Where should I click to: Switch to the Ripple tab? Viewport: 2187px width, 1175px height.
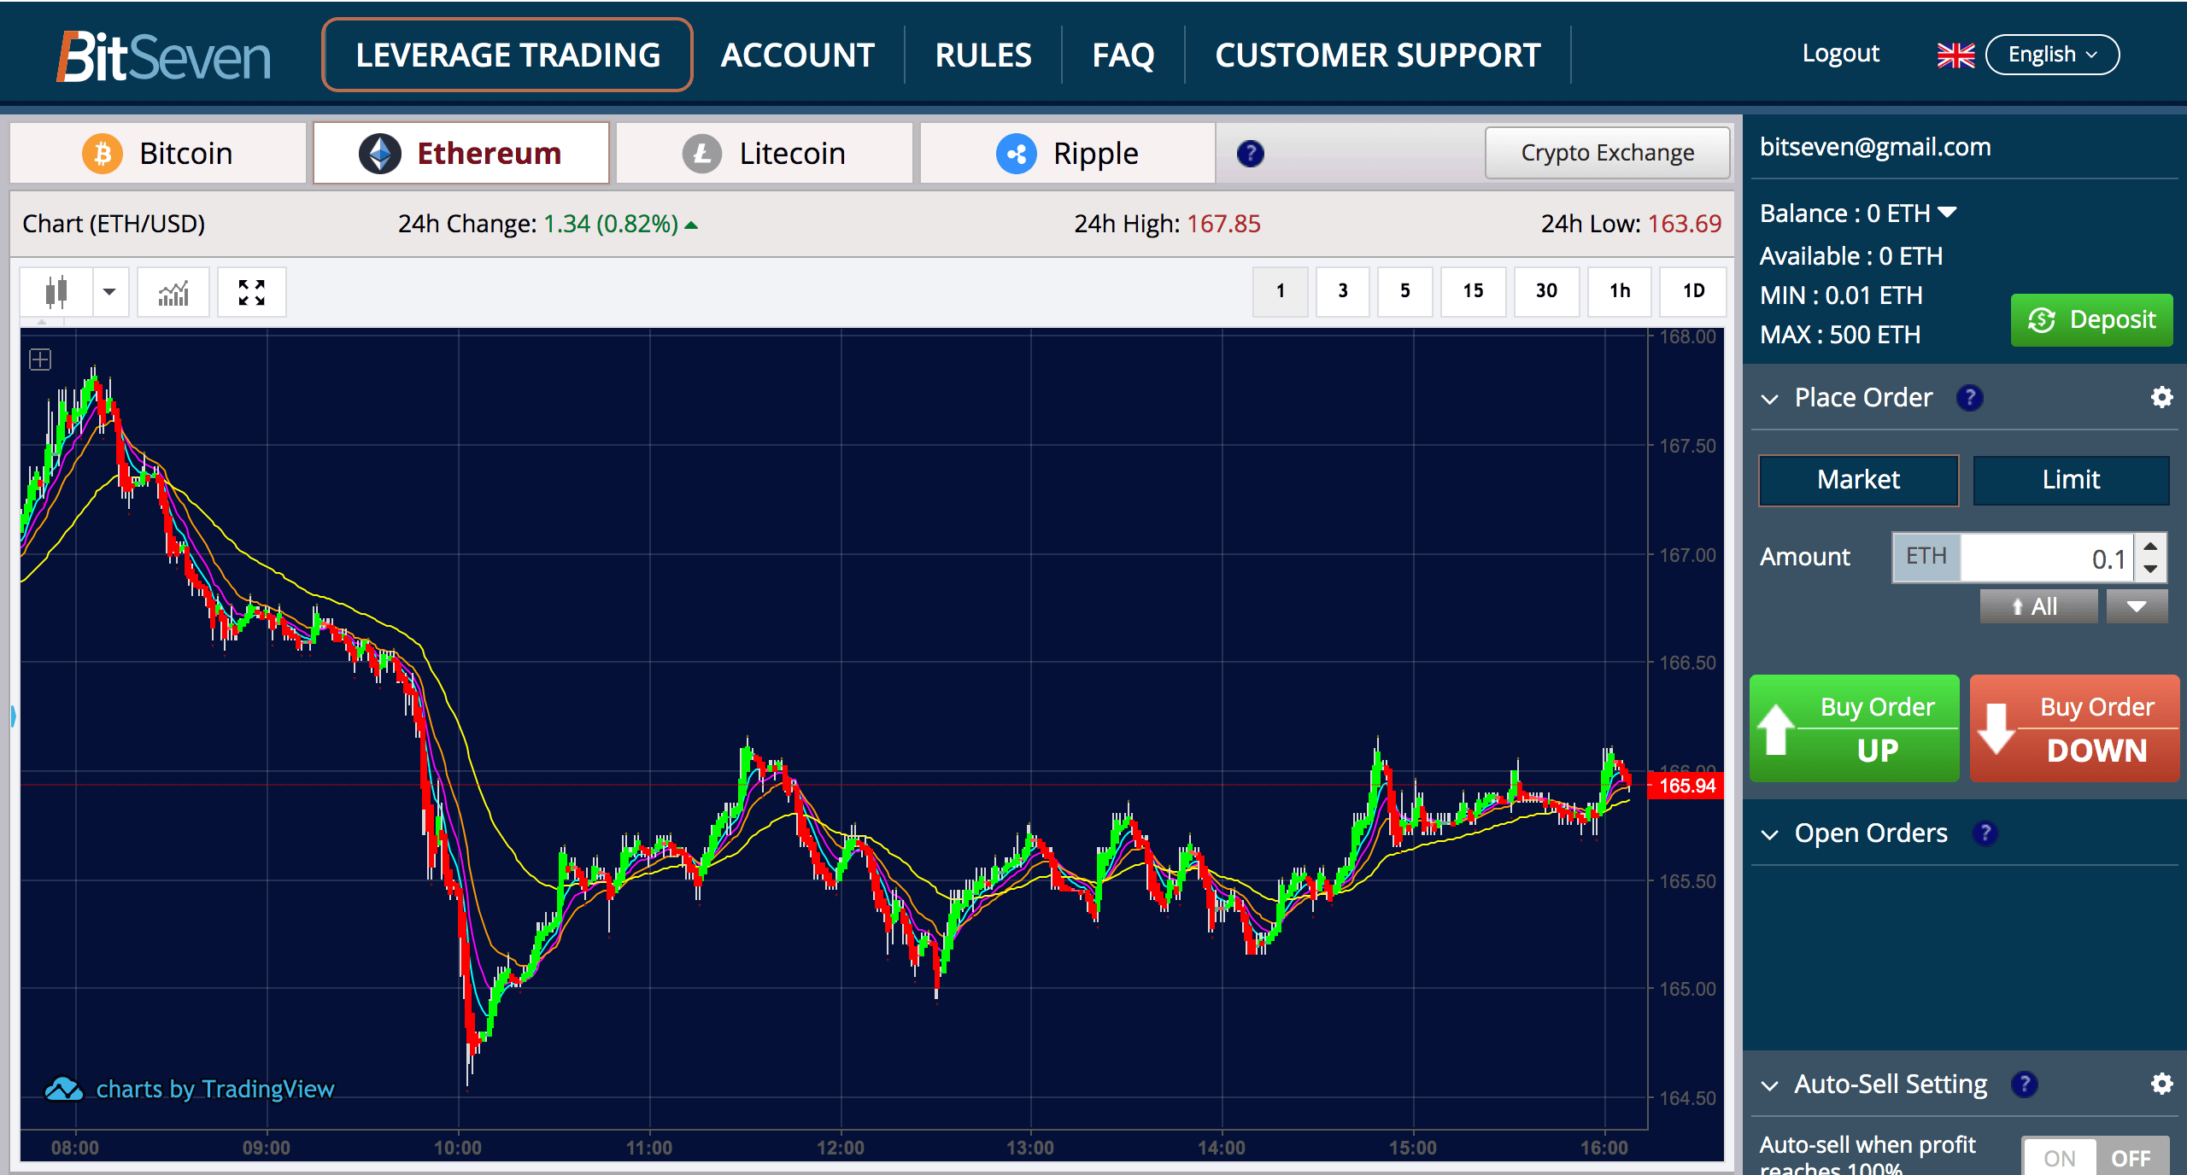pos(1068,154)
